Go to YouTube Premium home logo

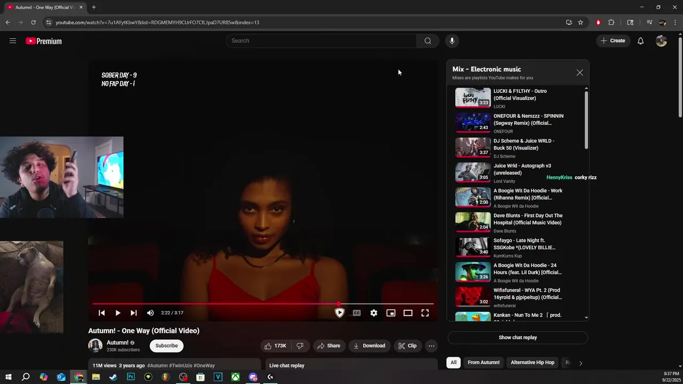coord(44,41)
